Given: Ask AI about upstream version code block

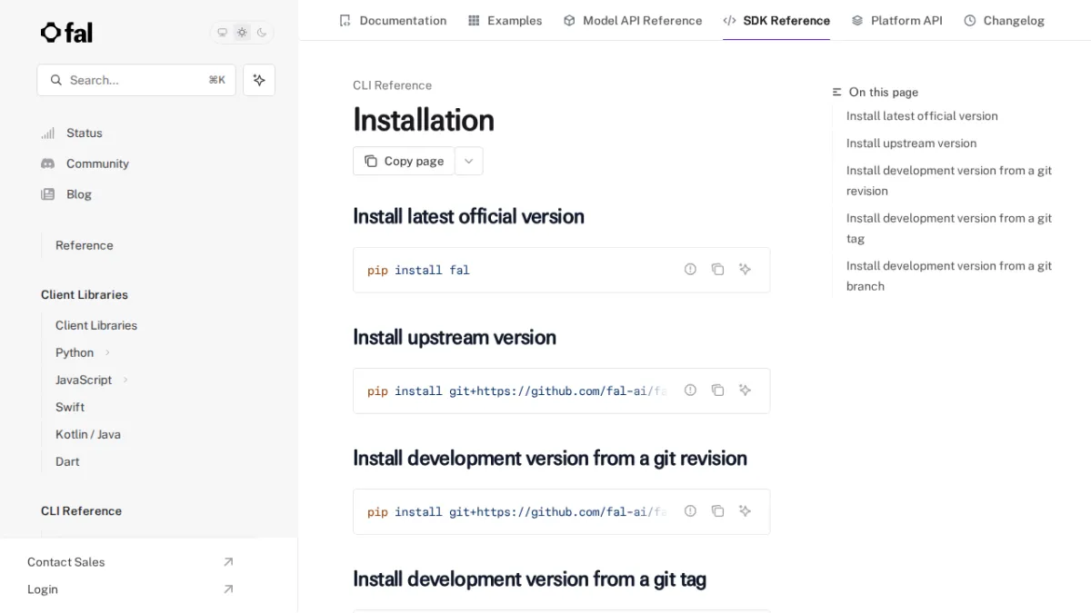Looking at the screenshot, I should point(745,391).
